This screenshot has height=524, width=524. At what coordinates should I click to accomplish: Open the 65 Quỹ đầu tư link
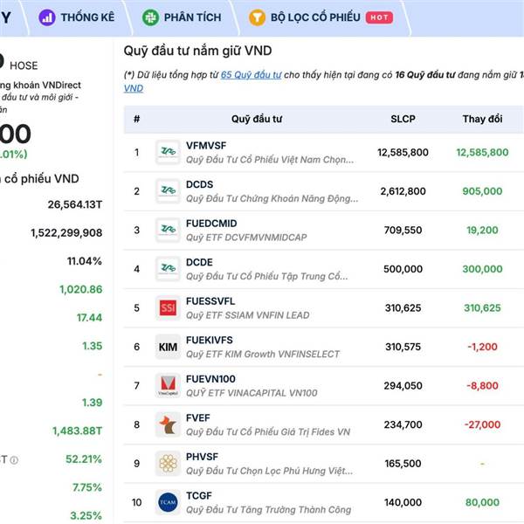click(x=251, y=75)
